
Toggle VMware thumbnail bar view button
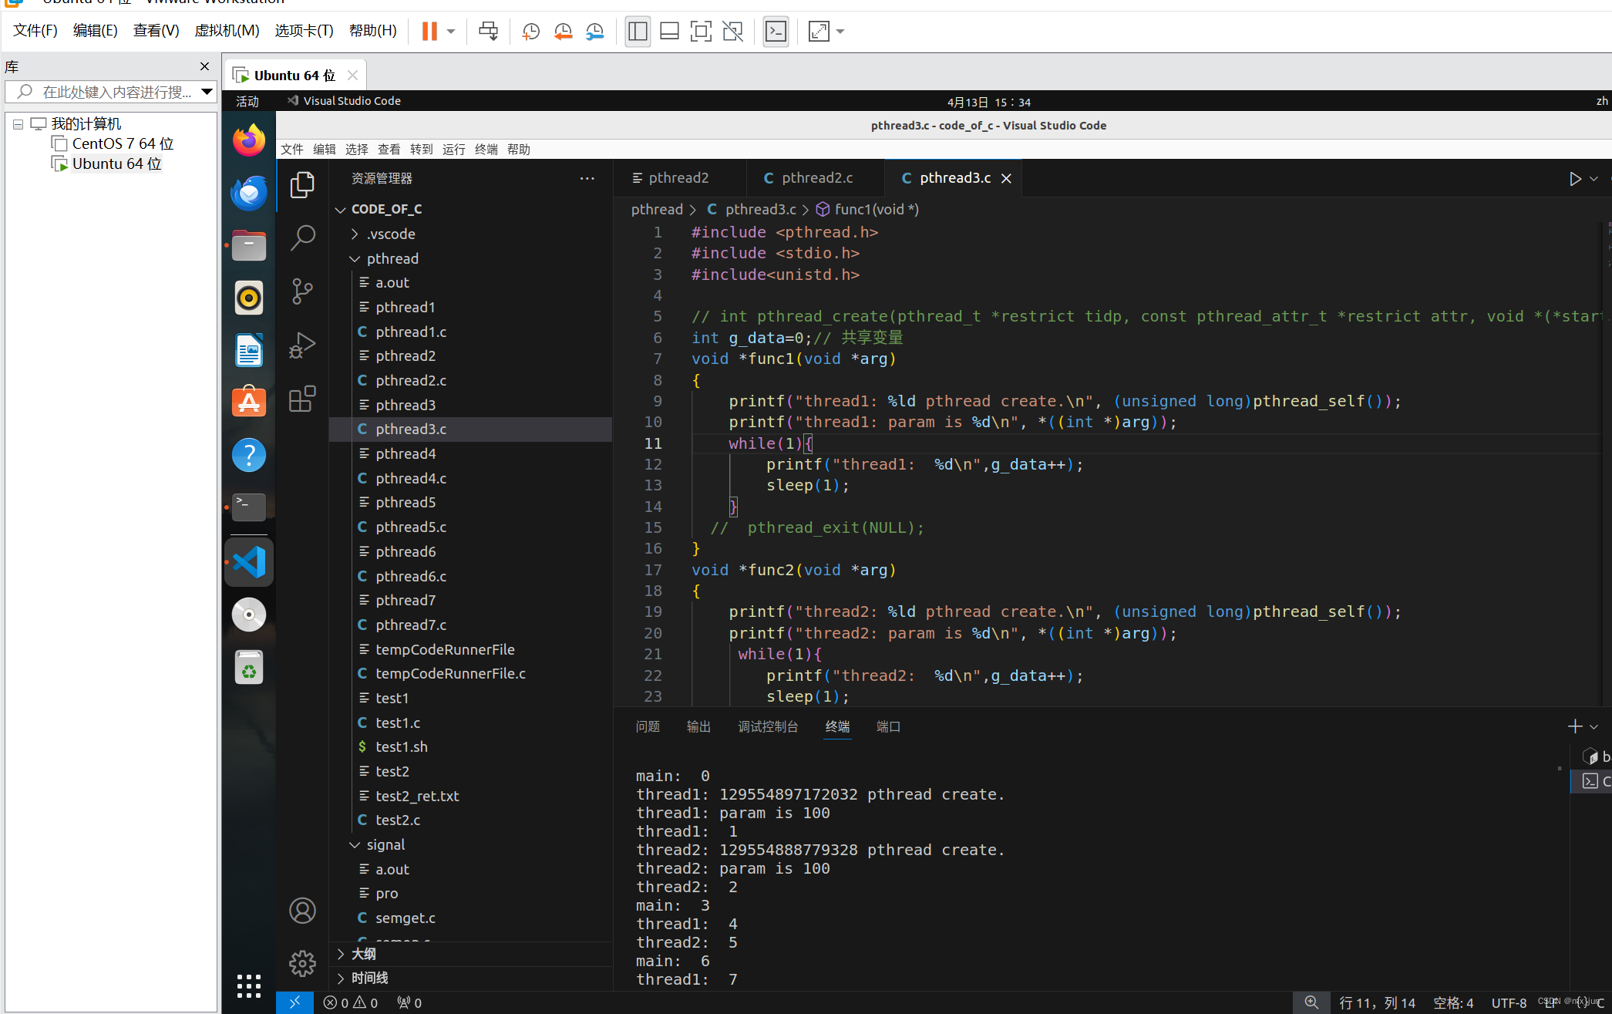pos(669,32)
